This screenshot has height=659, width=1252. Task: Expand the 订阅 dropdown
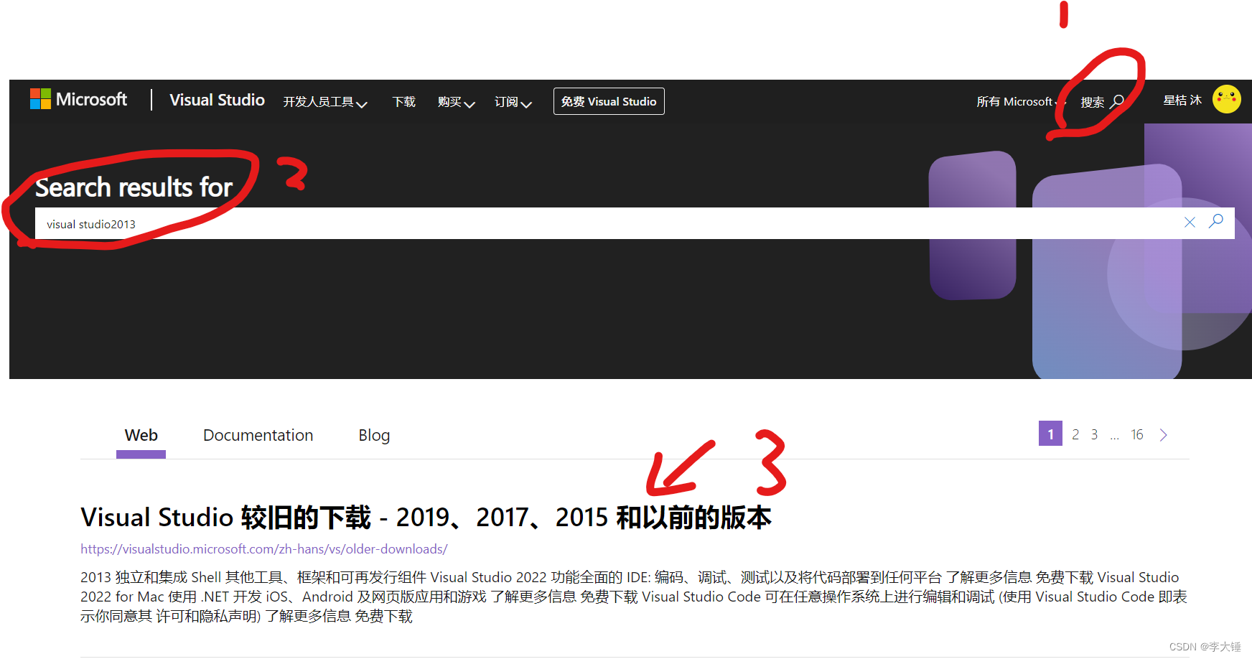click(x=513, y=101)
